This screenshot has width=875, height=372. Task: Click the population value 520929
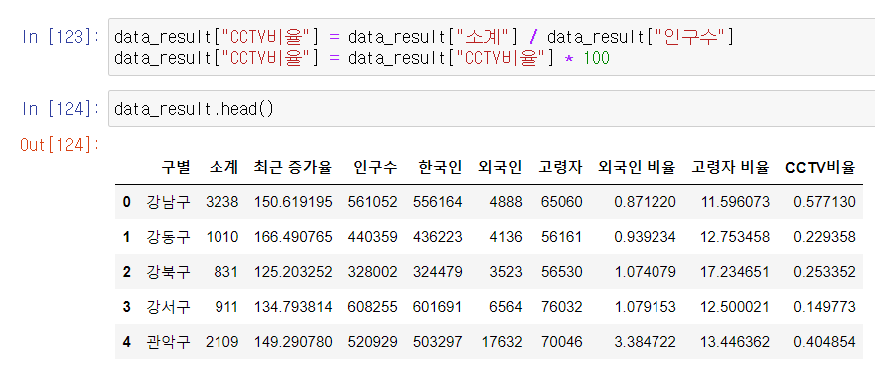(373, 342)
